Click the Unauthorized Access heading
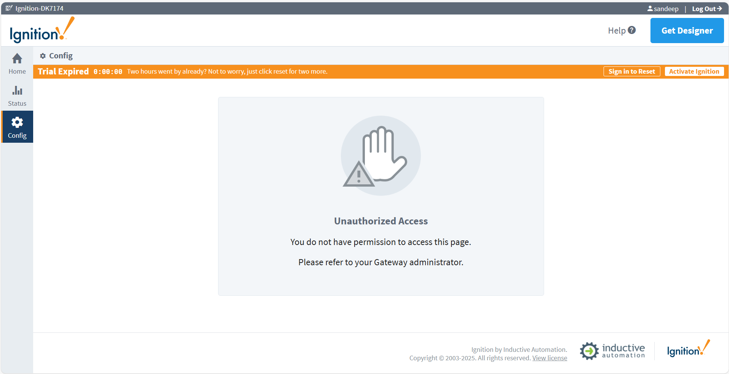The width and height of the screenshot is (729, 374). coord(381,221)
